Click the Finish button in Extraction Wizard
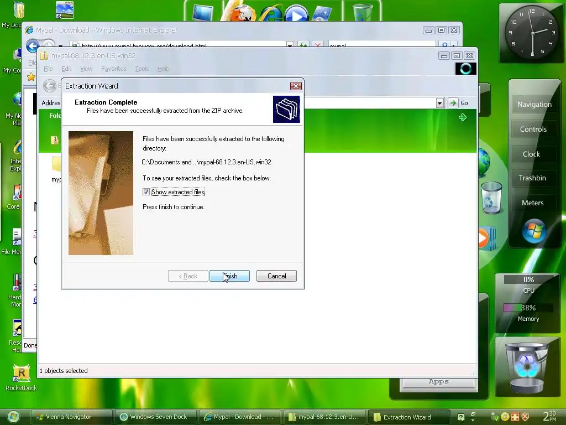 pyautogui.click(x=229, y=276)
